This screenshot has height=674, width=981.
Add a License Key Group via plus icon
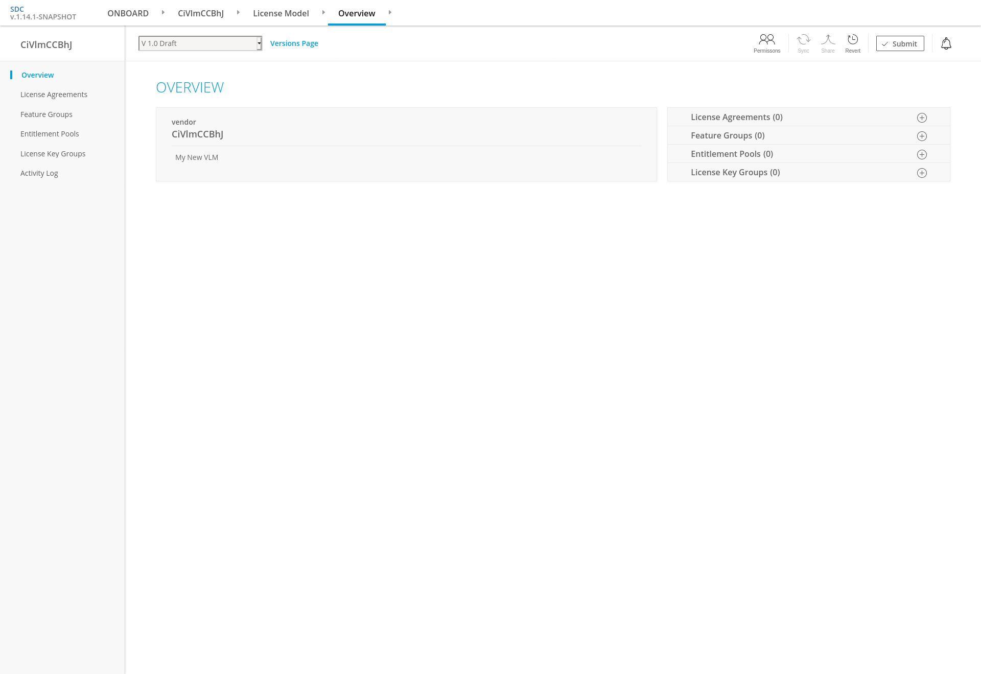922,173
